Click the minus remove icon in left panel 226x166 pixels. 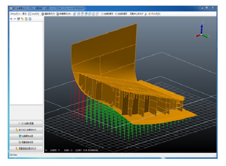(x=15, y=19)
